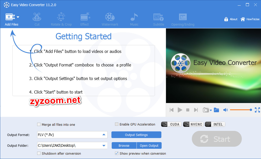Select the CUDA acceleration badge
Viewport: 261px width, 159px height.
171,124
